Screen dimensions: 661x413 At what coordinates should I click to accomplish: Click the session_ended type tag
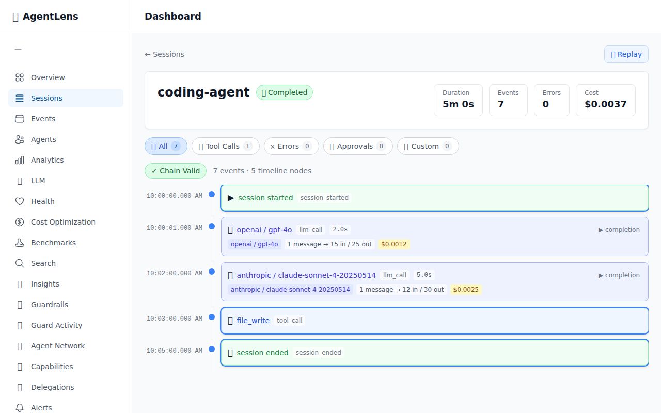[x=319, y=353]
